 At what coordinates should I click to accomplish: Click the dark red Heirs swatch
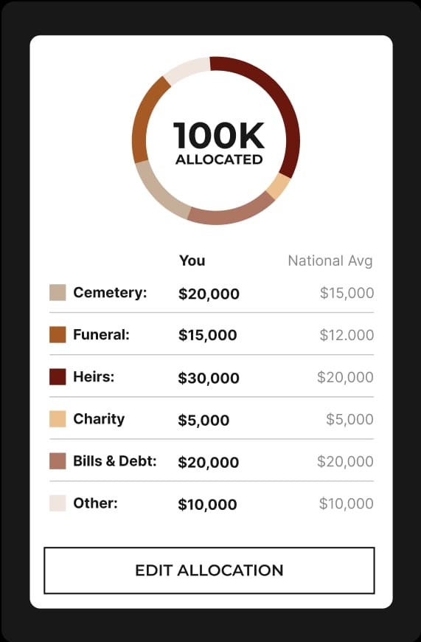[x=58, y=376]
